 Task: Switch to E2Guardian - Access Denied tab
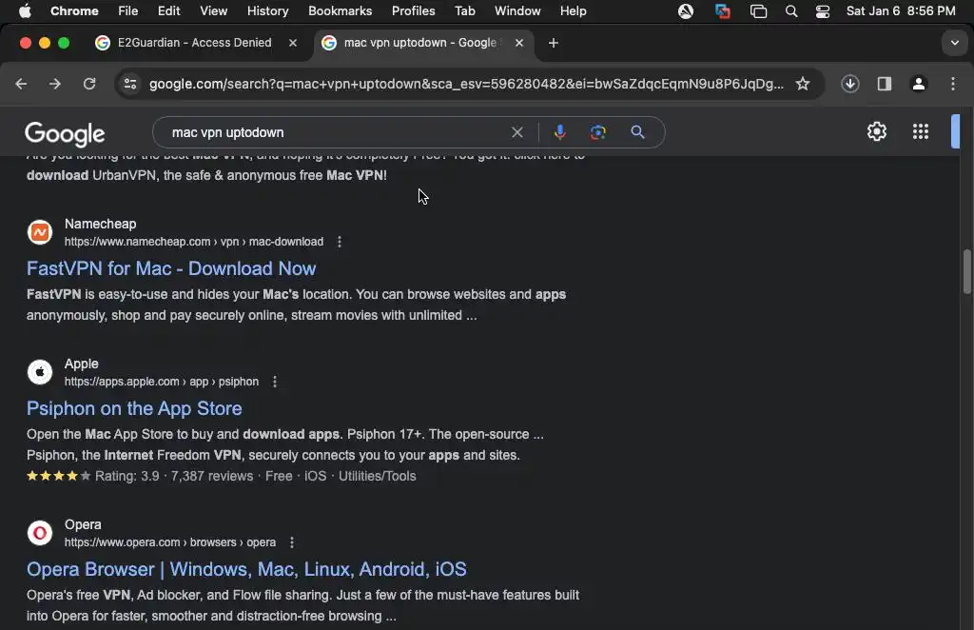point(194,43)
